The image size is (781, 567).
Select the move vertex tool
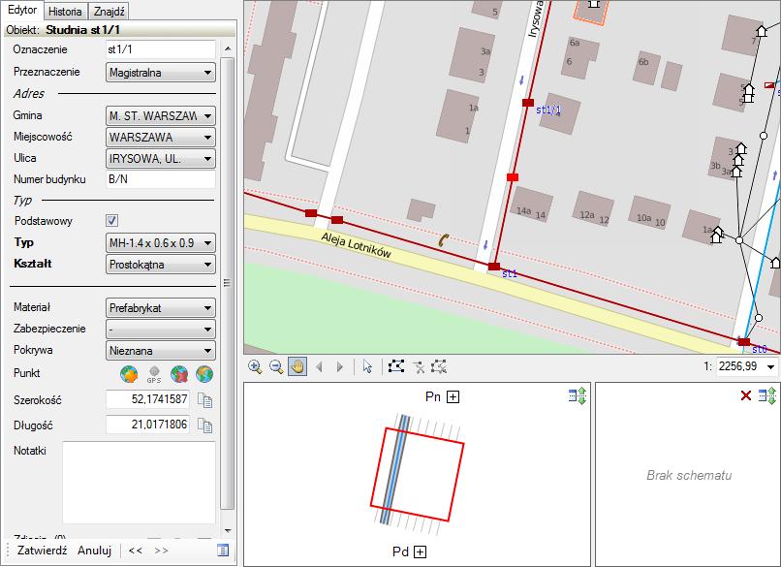point(439,366)
